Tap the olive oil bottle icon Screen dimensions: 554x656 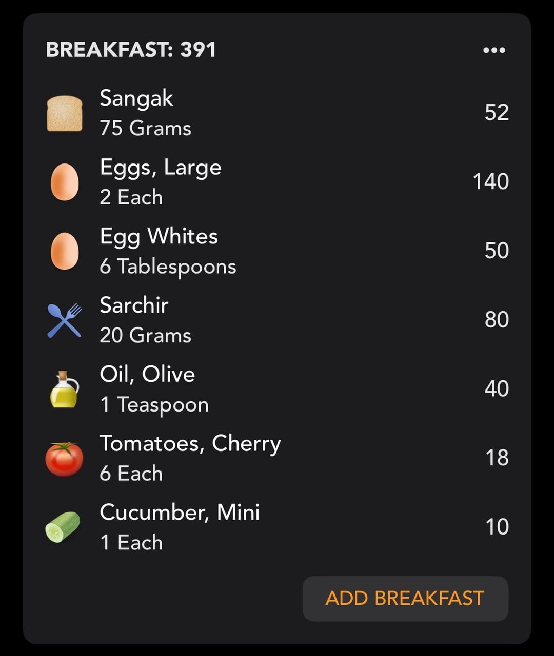65,389
